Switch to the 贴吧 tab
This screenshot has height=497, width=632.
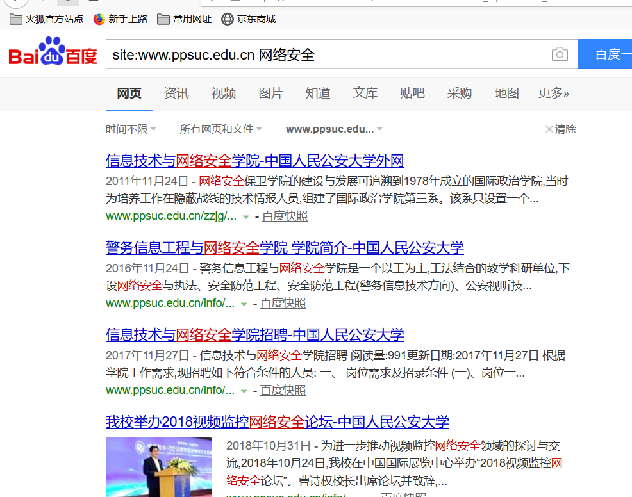tap(412, 94)
